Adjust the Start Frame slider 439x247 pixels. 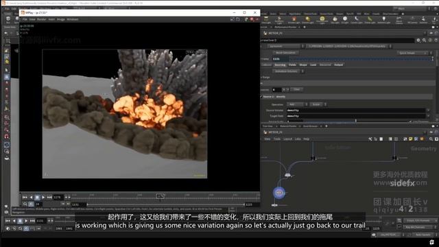coord(361,59)
